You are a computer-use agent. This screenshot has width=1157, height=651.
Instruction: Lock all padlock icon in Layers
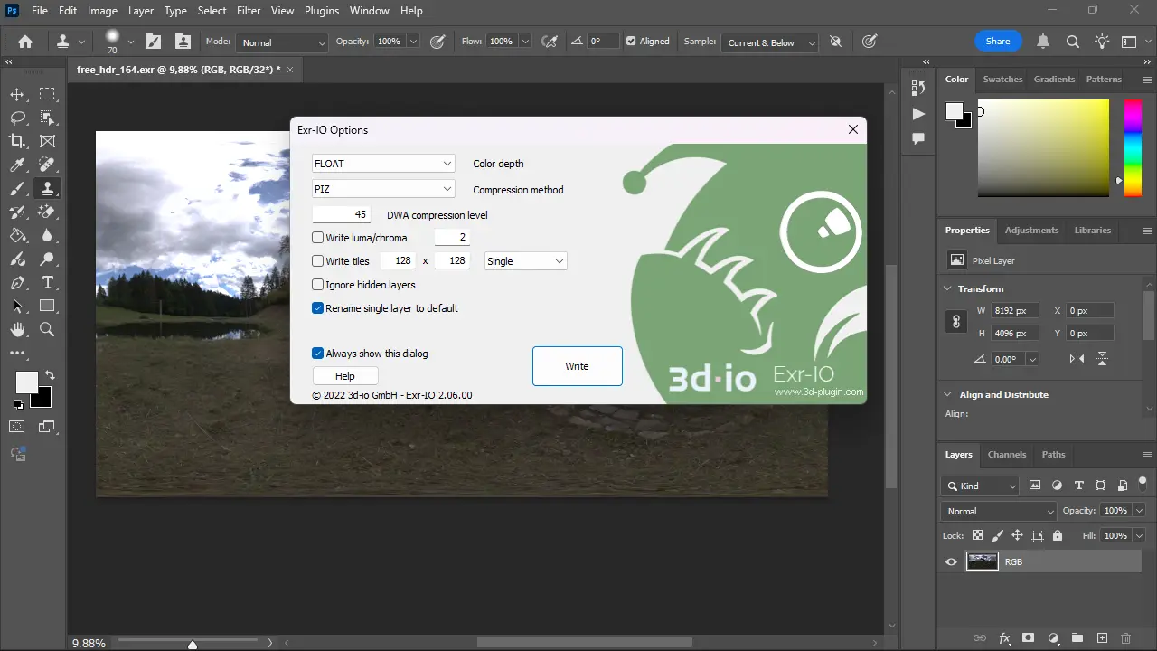coord(1058,535)
